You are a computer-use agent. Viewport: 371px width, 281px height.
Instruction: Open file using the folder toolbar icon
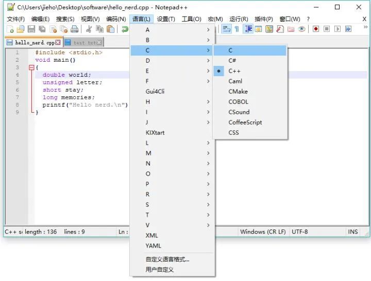(21, 29)
